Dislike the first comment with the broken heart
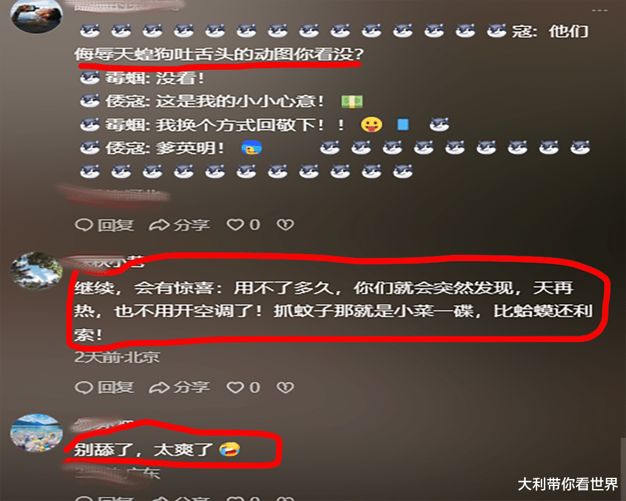The height and width of the screenshot is (501, 626). point(285,225)
